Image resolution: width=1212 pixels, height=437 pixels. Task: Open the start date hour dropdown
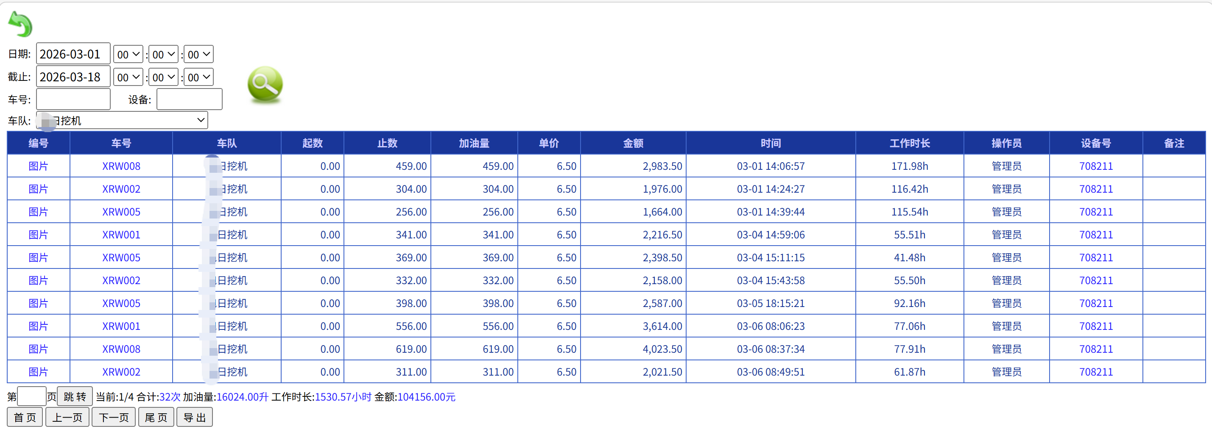(x=128, y=55)
